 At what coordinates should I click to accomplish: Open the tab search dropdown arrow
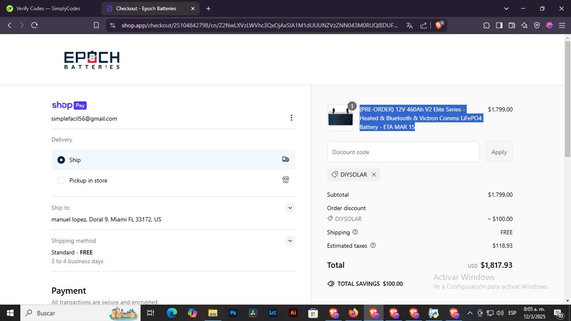(506, 8)
